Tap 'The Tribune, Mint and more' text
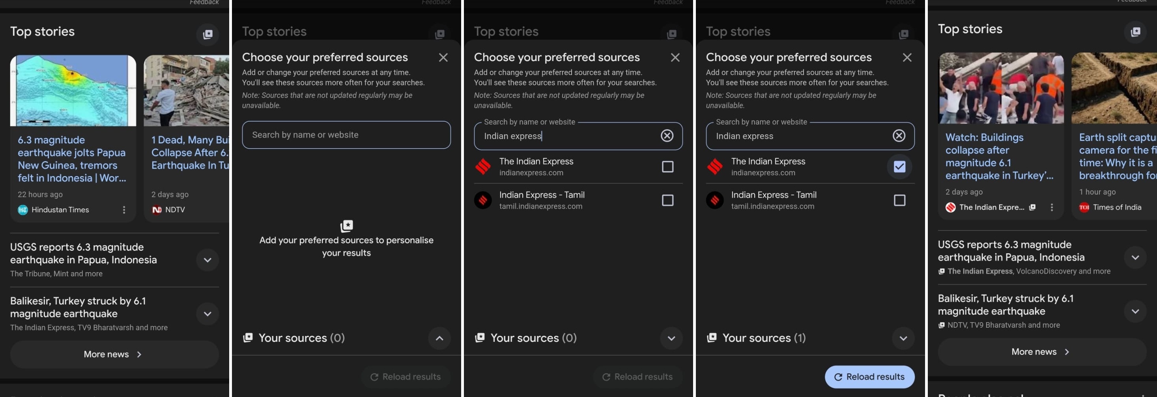Image resolution: width=1157 pixels, height=397 pixels. click(56, 274)
